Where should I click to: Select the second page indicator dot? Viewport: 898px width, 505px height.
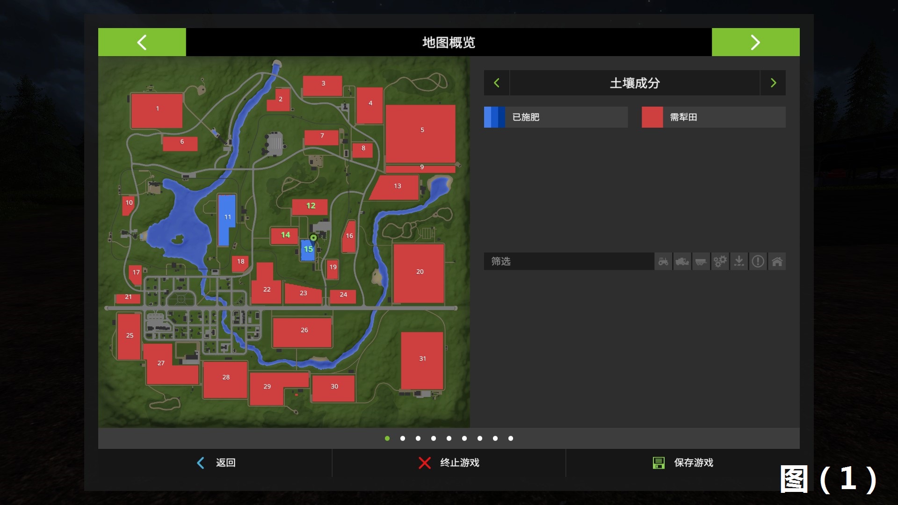click(403, 438)
